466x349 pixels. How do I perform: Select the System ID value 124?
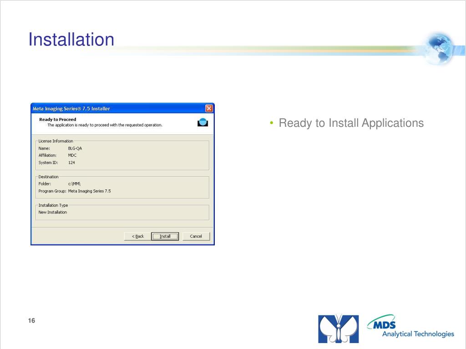(x=71, y=163)
